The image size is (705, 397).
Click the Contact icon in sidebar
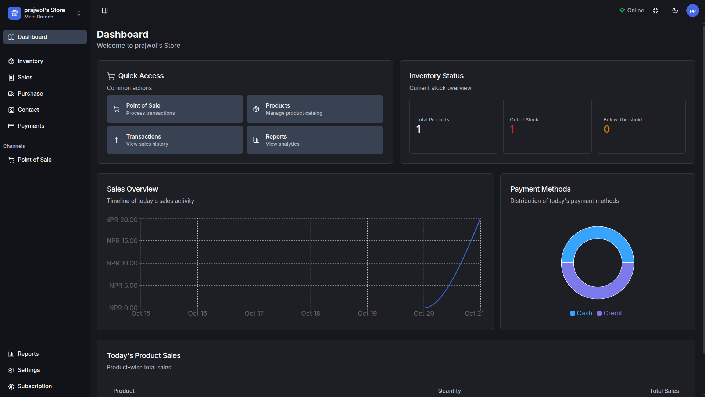pyautogui.click(x=11, y=110)
